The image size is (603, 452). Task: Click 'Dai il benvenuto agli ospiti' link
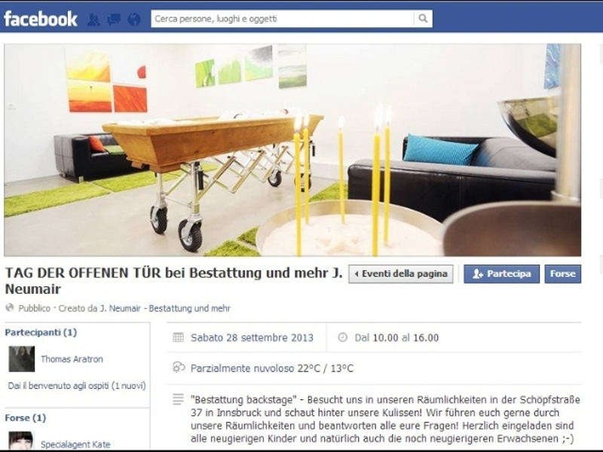(x=77, y=386)
